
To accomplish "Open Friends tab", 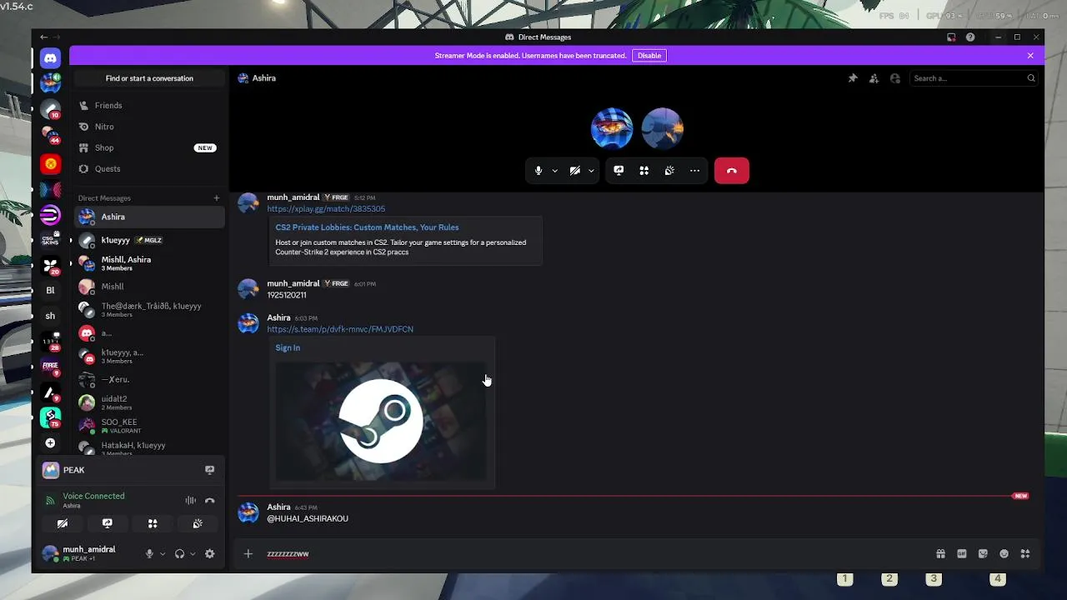I will [149, 106].
